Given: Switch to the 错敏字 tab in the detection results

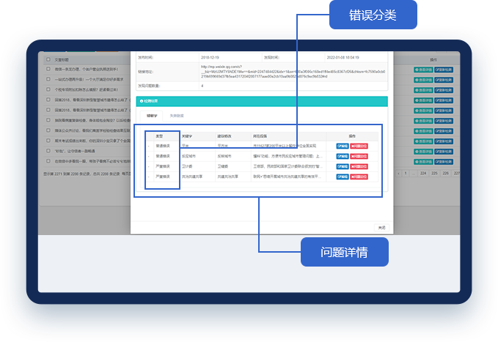Looking at the screenshot, I should 152,116.
